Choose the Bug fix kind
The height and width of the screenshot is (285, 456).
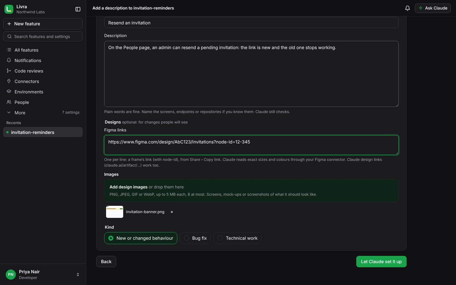pos(195,238)
